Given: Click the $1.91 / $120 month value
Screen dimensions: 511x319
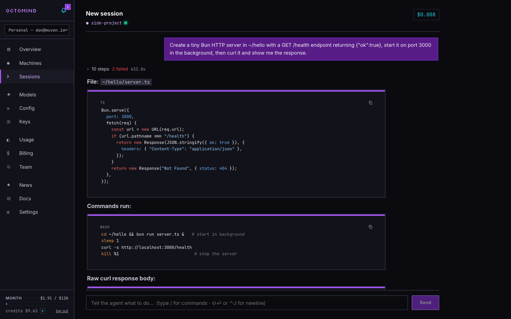Looking at the screenshot, I should 54,298.
